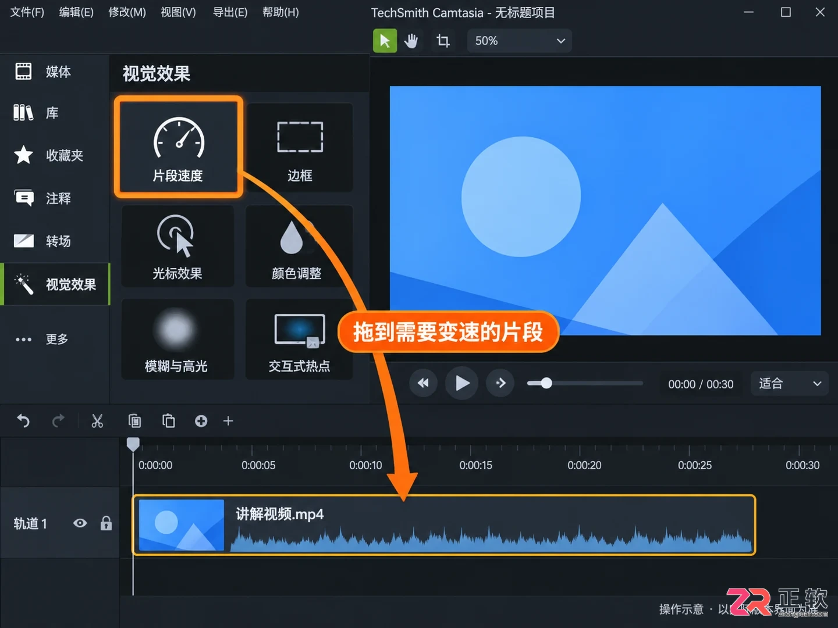Paste from the clipboard icon

tap(169, 421)
